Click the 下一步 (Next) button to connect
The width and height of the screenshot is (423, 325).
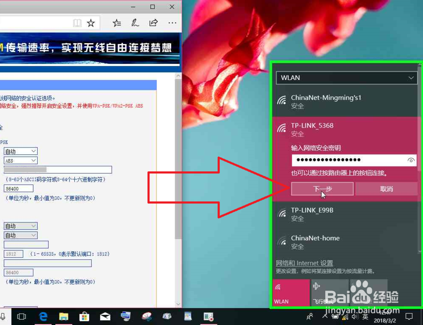pyautogui.click(x=322, y=189)
